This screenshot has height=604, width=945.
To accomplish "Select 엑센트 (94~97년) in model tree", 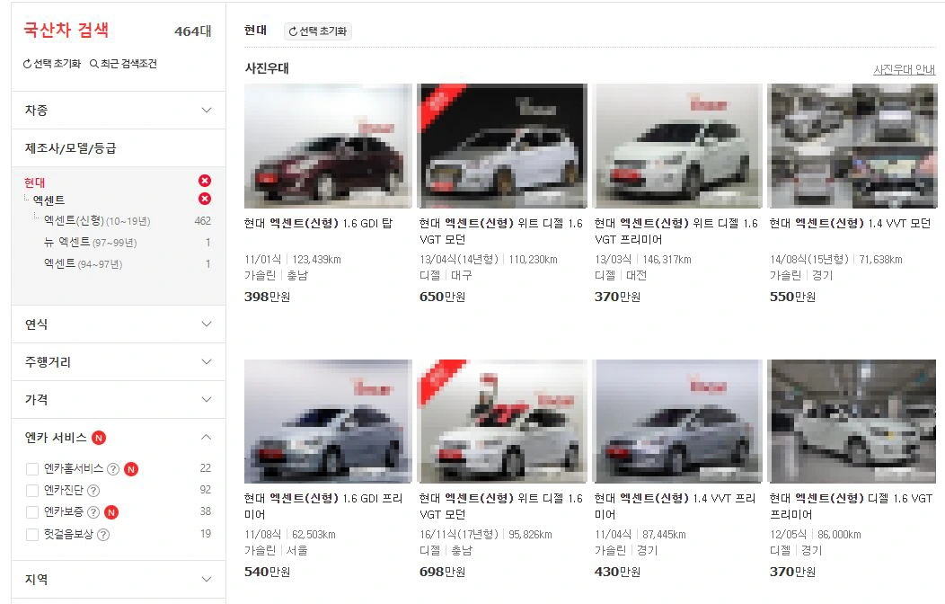I will pos(84,264).
